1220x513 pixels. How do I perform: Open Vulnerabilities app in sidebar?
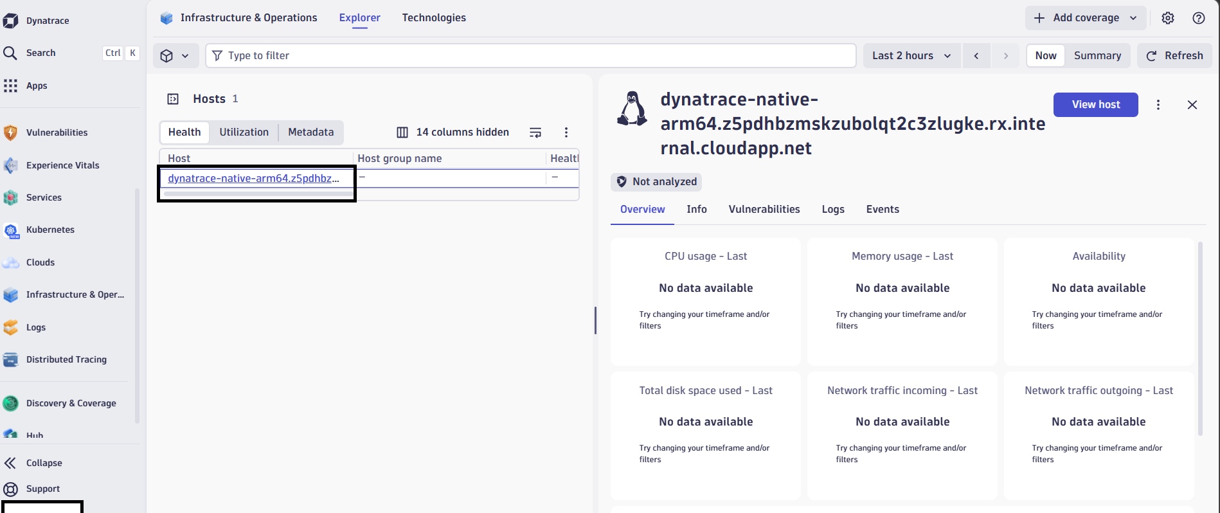pos(57,132)
